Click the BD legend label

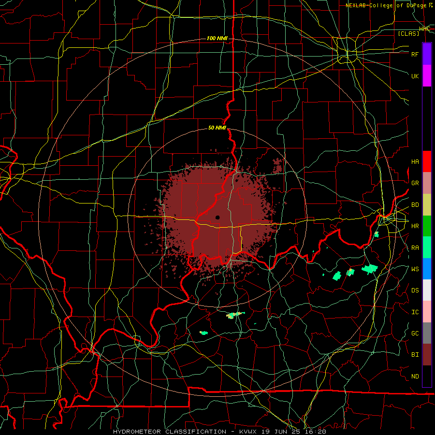pyautogui.click(x=415, y=205)
